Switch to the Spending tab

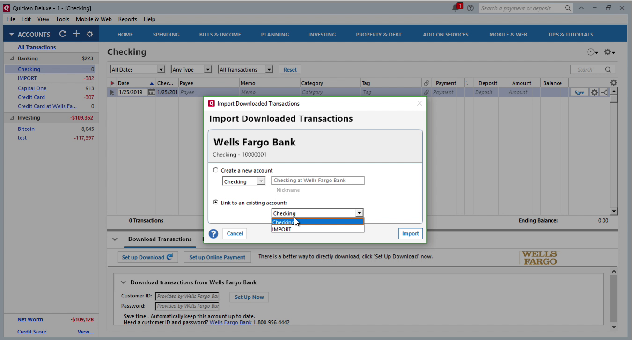click(166, 35)
